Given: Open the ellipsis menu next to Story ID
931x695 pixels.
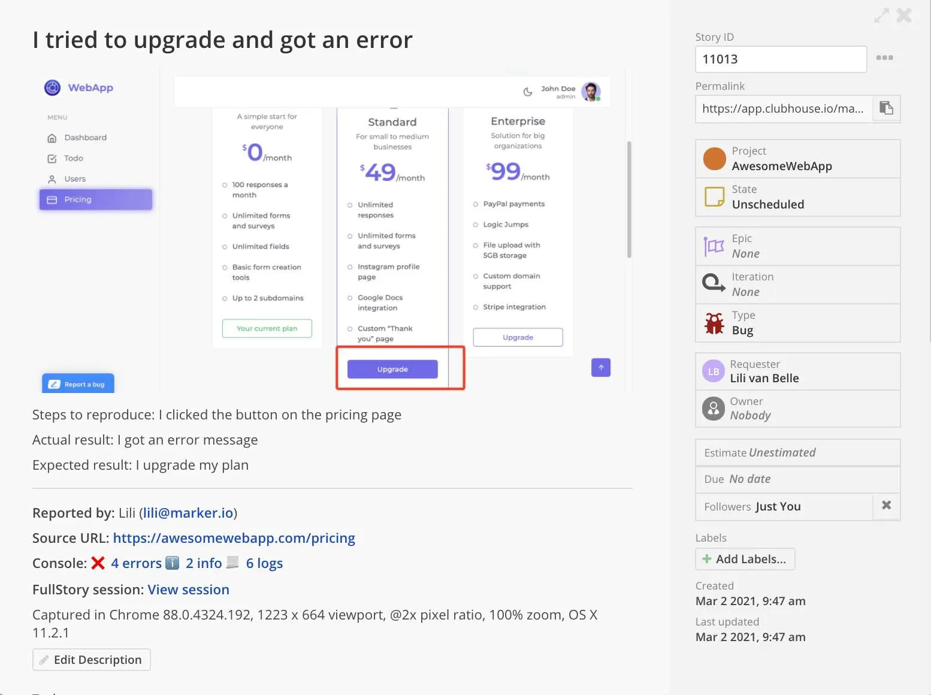Looking at the screenshot, I should [x=885, y=58].
